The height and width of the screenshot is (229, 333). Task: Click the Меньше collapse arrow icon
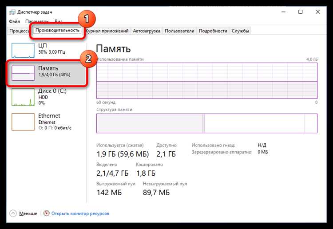pos(13,213)
